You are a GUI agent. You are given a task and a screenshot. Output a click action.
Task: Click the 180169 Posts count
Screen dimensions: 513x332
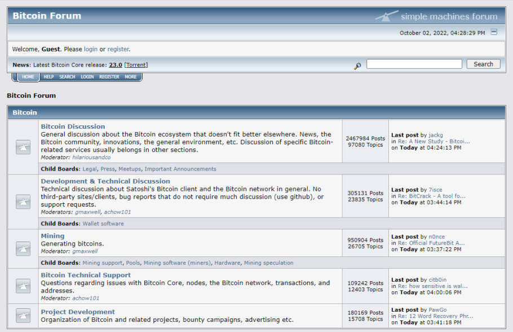point(365,313)
